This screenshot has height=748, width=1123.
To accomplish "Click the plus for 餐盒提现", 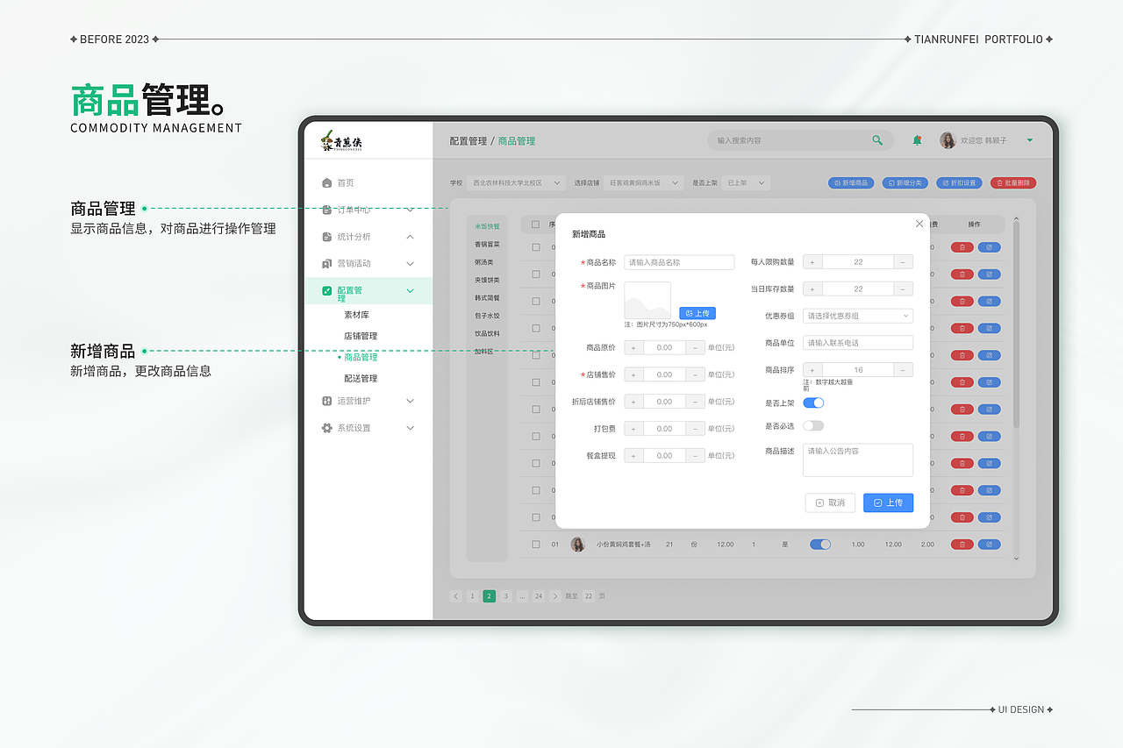I will click(633, 456).
